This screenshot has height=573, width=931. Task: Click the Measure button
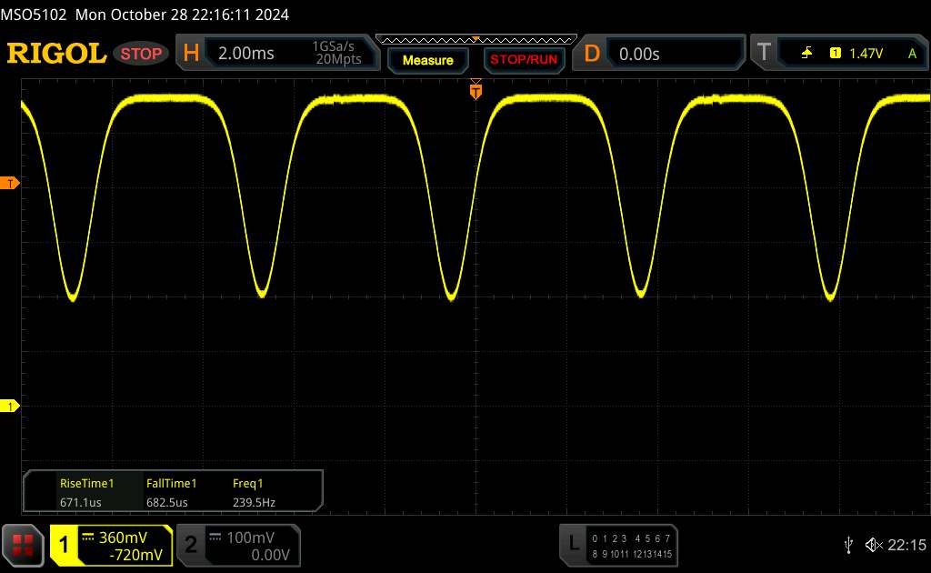427,60
